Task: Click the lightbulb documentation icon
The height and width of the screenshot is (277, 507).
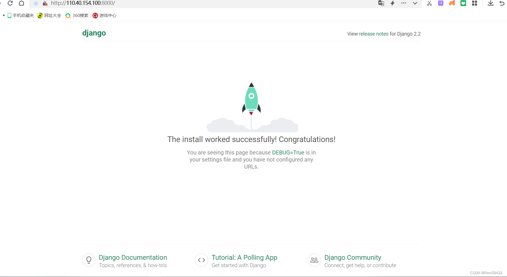Action: tap(89, 260)
